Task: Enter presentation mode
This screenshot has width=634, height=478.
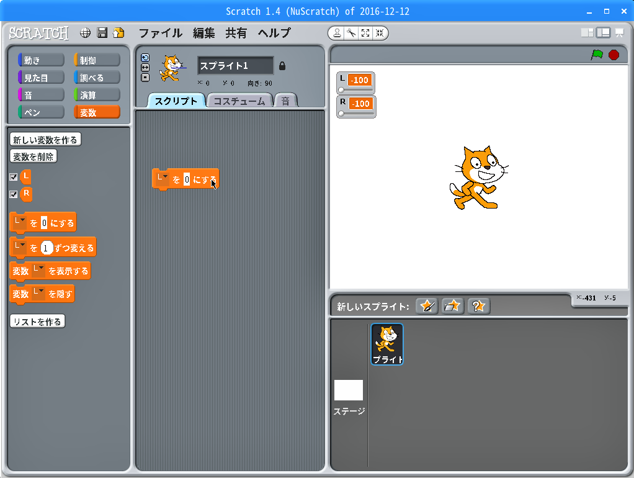Action: [620, 33]
